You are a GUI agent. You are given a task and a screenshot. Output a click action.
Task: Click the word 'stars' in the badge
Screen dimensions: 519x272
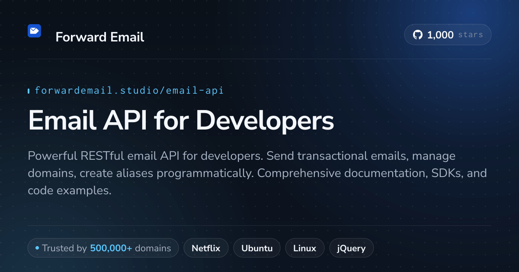tap(471, 35)
